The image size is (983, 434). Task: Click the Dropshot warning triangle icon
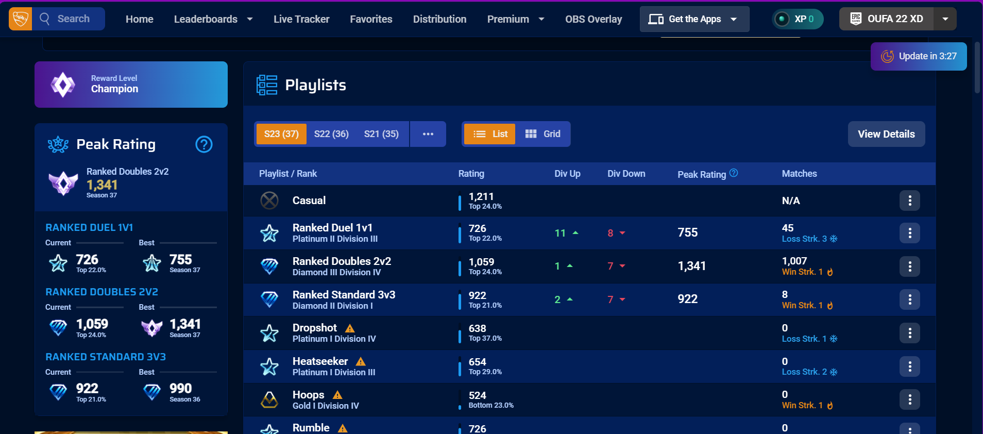click(x=350, y=328)
